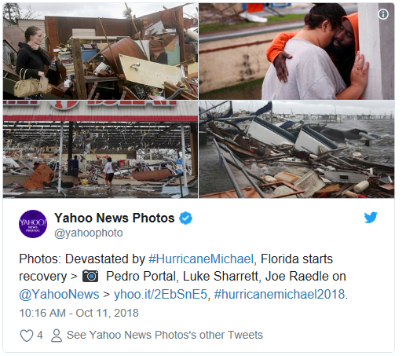Viewport: 406px width, 356px height.
Task: Click the Twitter bird logo
Action: coord(371,218)
